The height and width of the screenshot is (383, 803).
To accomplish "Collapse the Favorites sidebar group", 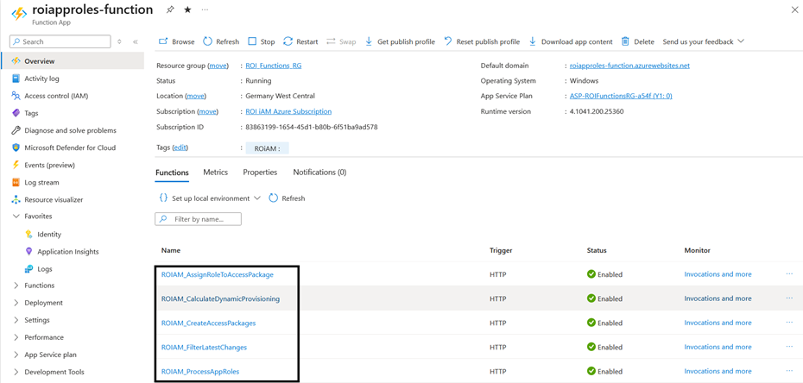I will click(x=16, y=217).
